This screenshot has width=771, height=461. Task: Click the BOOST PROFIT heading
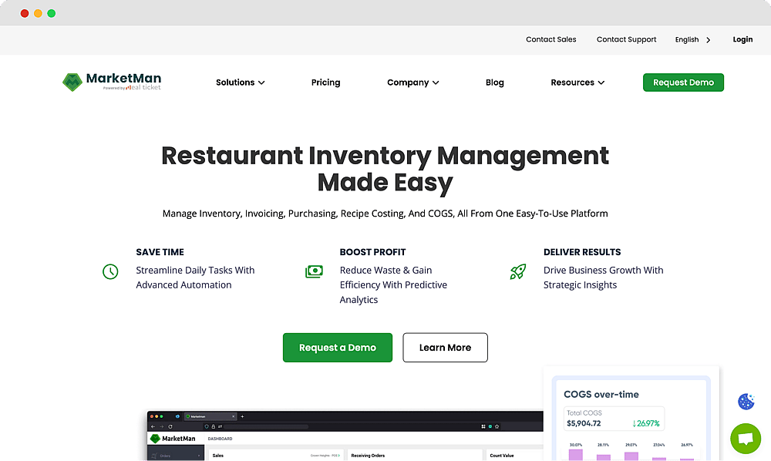(372, 252)
